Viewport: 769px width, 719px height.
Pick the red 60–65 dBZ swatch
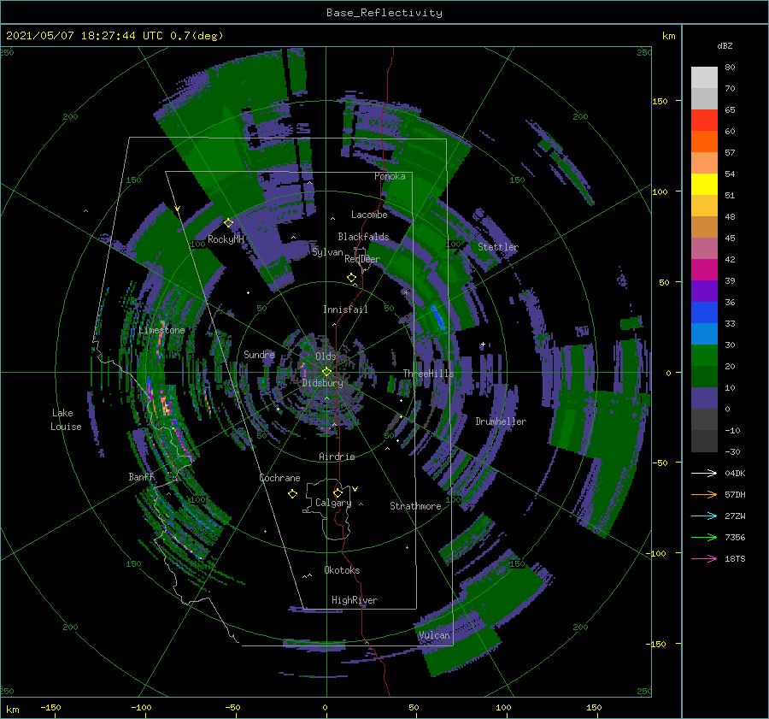click(x=704, y=121)
